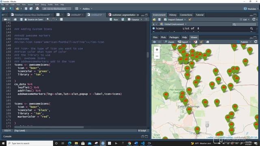This screenshot has height=146, width=260.
Task: Go back in the Viewer pane
Action: pos(154,42)
